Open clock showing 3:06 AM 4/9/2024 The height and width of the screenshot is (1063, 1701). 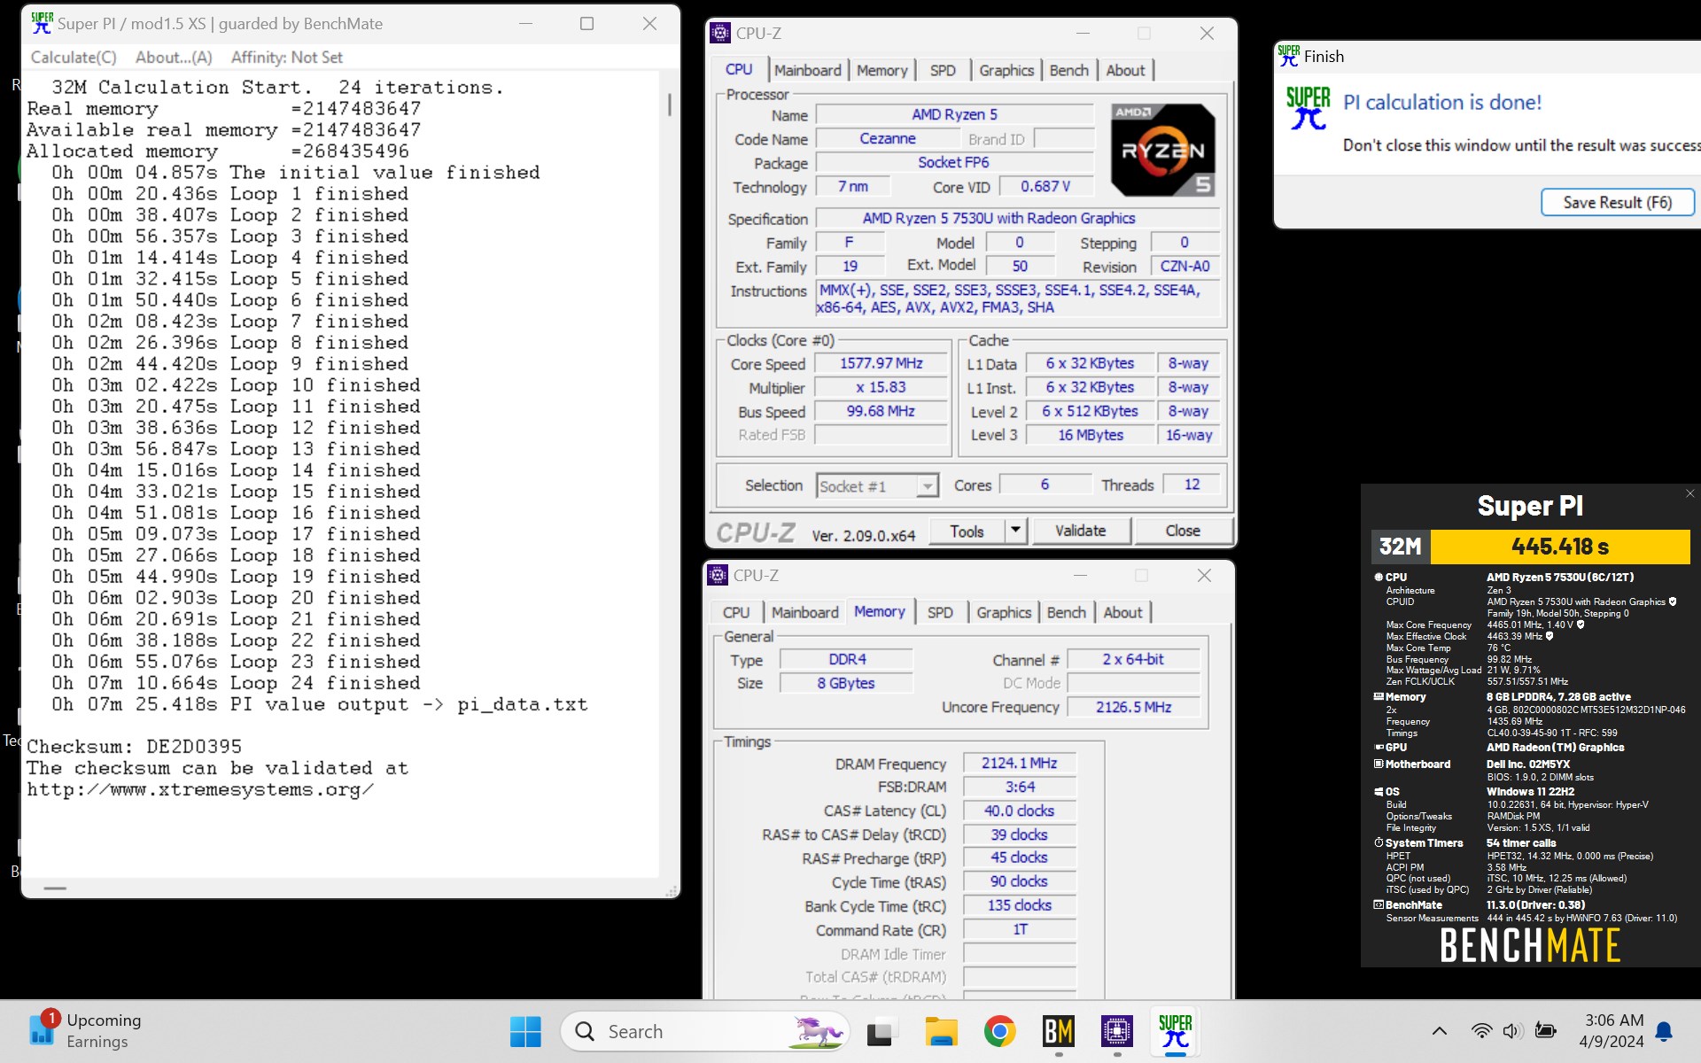pyautogui.click(x=1612, y=1031)
